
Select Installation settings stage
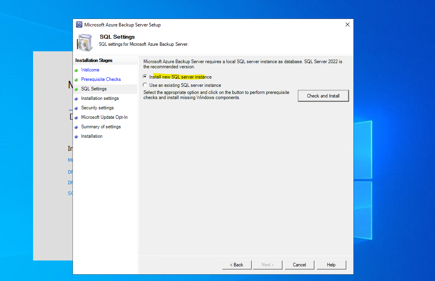[100, 98]
